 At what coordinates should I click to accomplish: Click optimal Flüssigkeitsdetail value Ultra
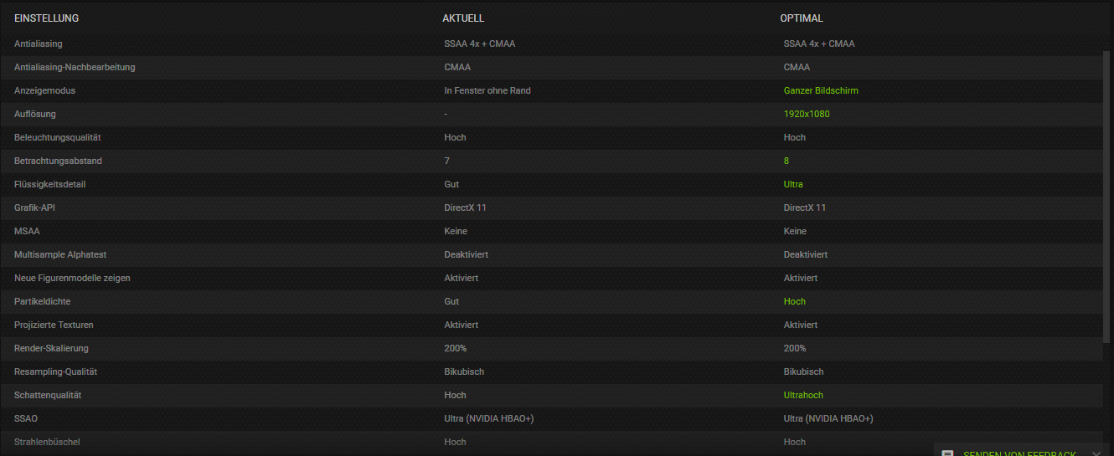point(793,184)
